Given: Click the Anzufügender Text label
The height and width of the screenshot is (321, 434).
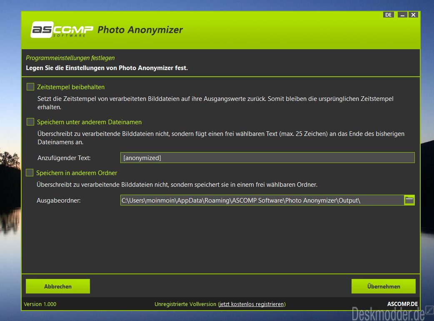Looking at the screenshot, I should click(64, 158).
